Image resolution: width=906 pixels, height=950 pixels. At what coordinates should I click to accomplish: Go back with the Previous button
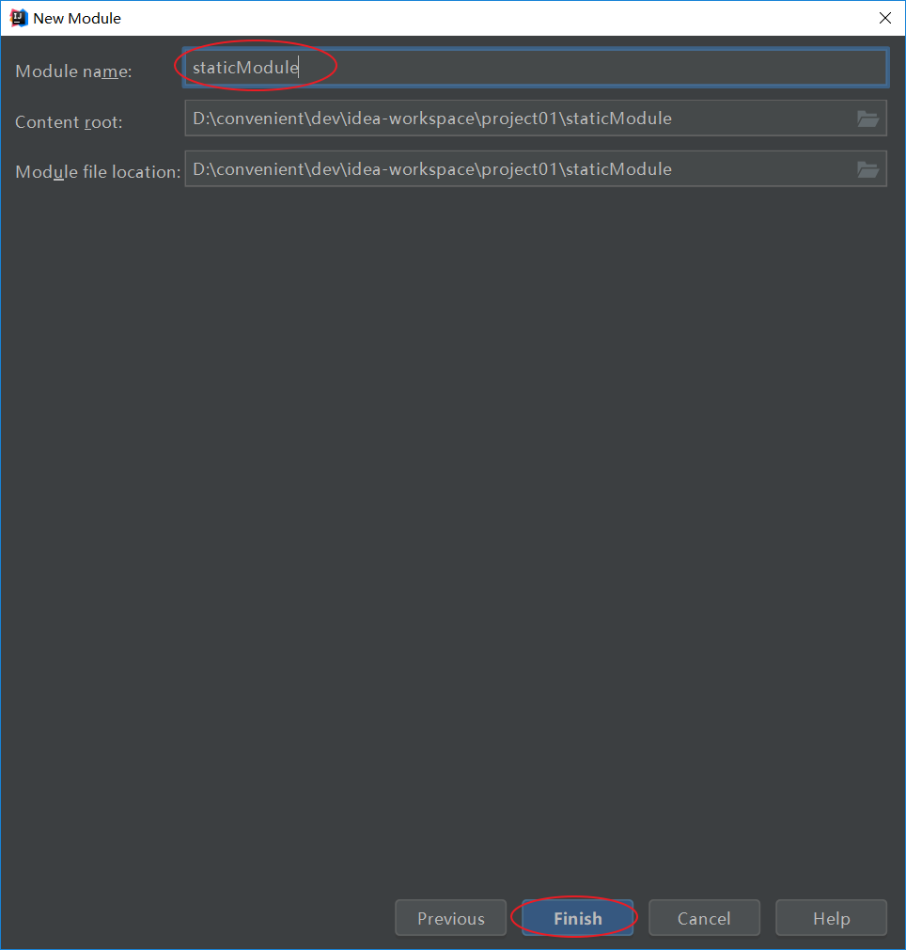pos(451,918)
